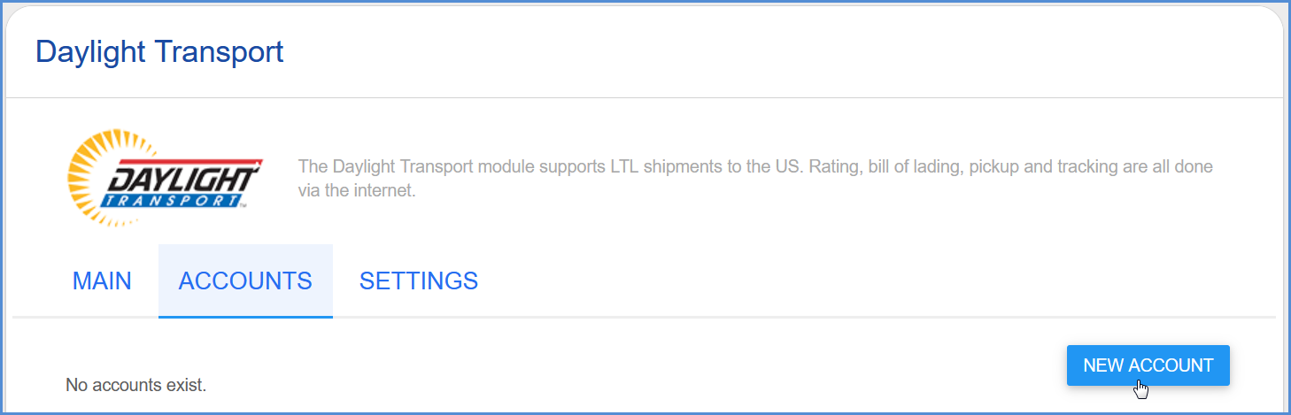Click the 'via the internet.' description line
This screenshot has height=415, width=1291.
click(x=357, y=190)
